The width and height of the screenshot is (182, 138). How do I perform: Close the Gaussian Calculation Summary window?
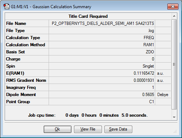[173, 6]
